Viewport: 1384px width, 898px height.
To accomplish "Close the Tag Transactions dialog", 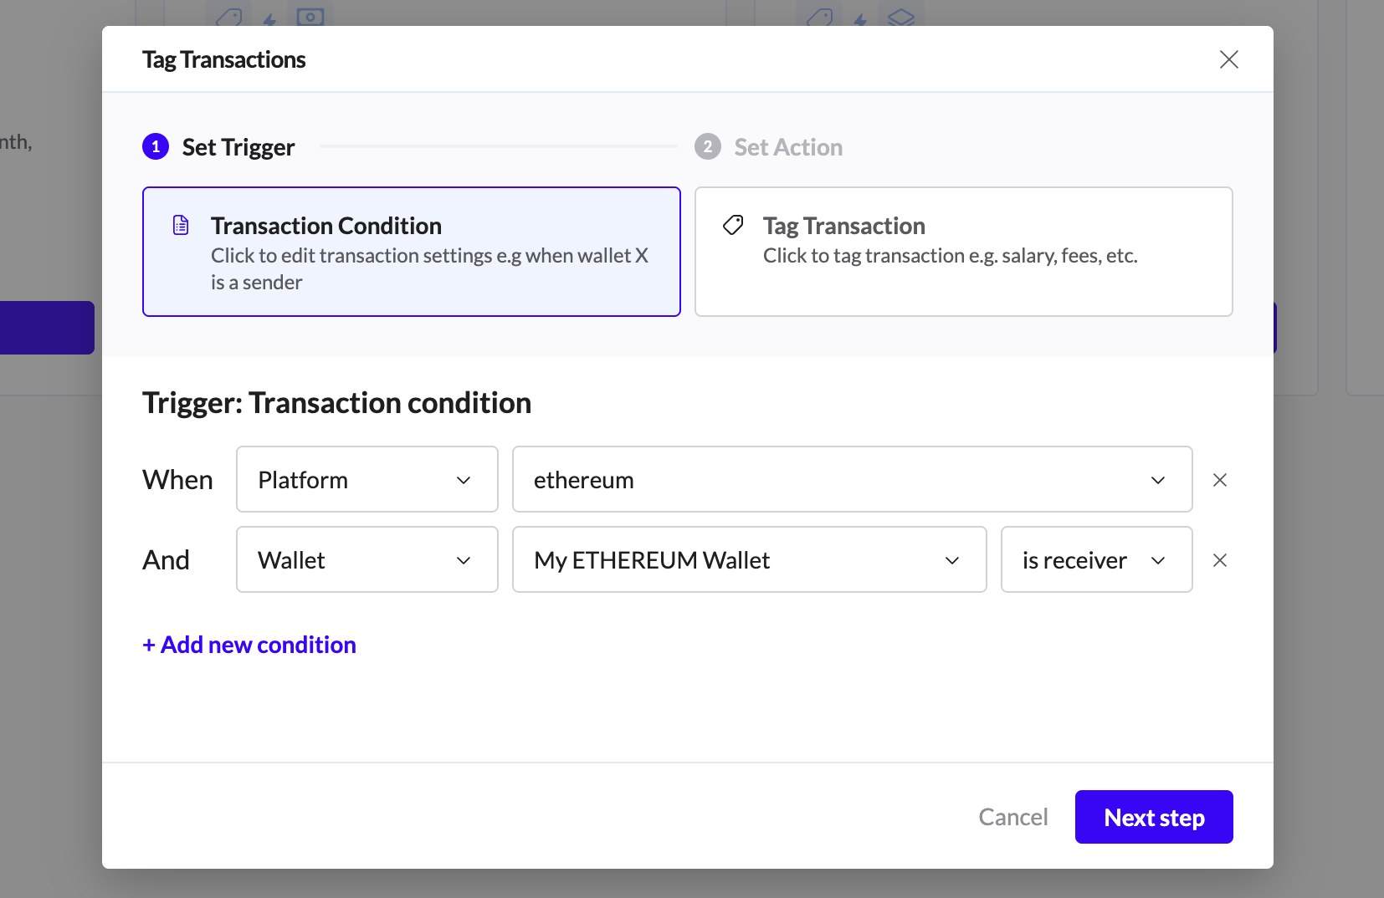I will (x=1228, y=59).
